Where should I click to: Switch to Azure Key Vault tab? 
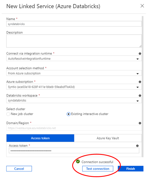(x=108, y=138)
